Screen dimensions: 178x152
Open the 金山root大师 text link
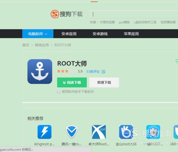[x=126, y=144]
